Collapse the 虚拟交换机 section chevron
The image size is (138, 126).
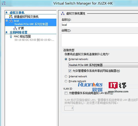click(7, 13)
